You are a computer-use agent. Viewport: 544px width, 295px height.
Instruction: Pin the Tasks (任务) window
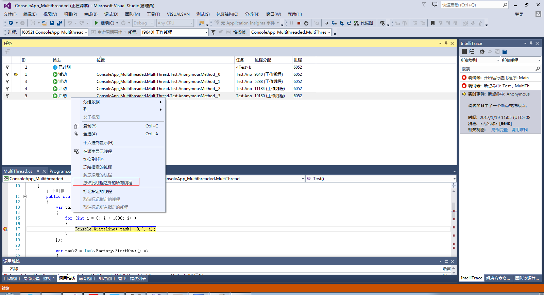[446, 43]
